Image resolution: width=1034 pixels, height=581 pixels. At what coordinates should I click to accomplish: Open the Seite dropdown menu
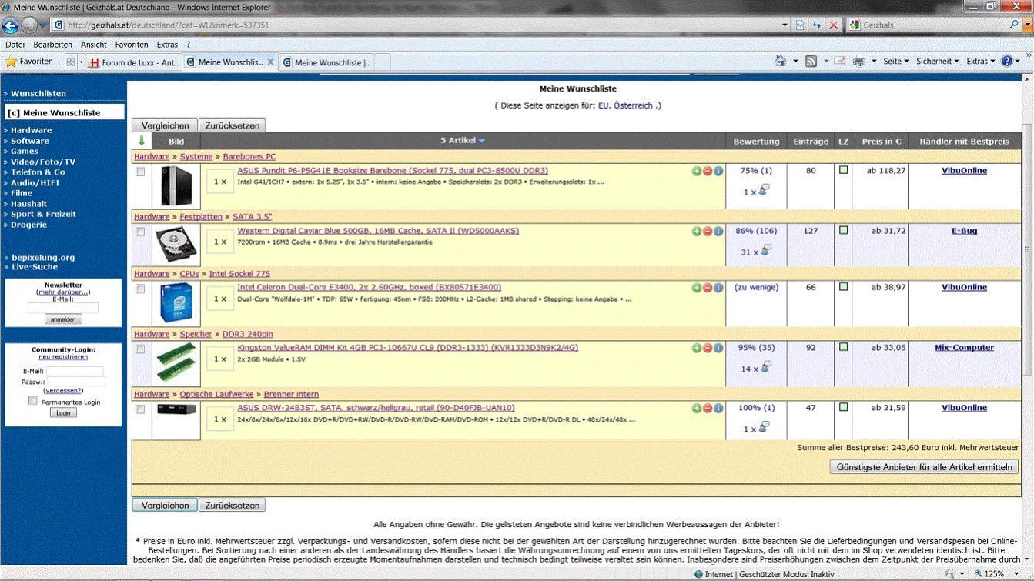point(896,62)
